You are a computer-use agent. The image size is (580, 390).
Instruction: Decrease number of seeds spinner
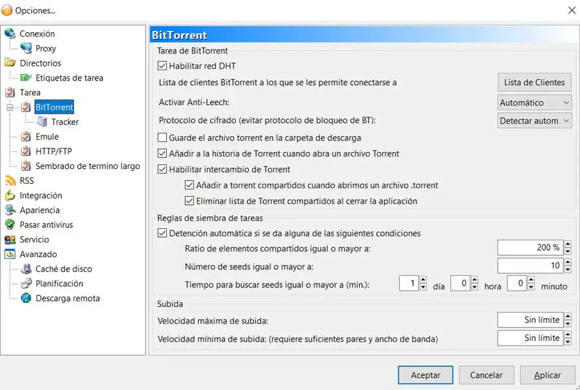(568, 269)
